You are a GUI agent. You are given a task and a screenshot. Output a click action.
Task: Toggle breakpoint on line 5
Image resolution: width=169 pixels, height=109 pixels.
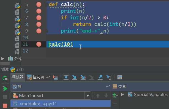point(39,4)
